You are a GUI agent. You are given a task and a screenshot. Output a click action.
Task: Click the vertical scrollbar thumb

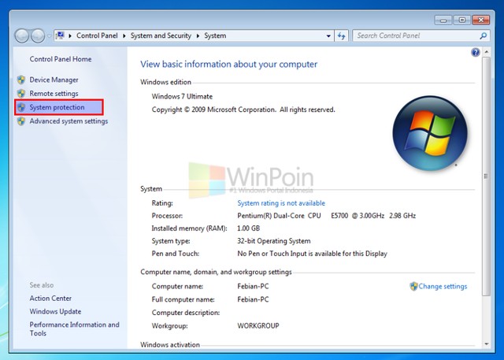click(x=486, y=176)
